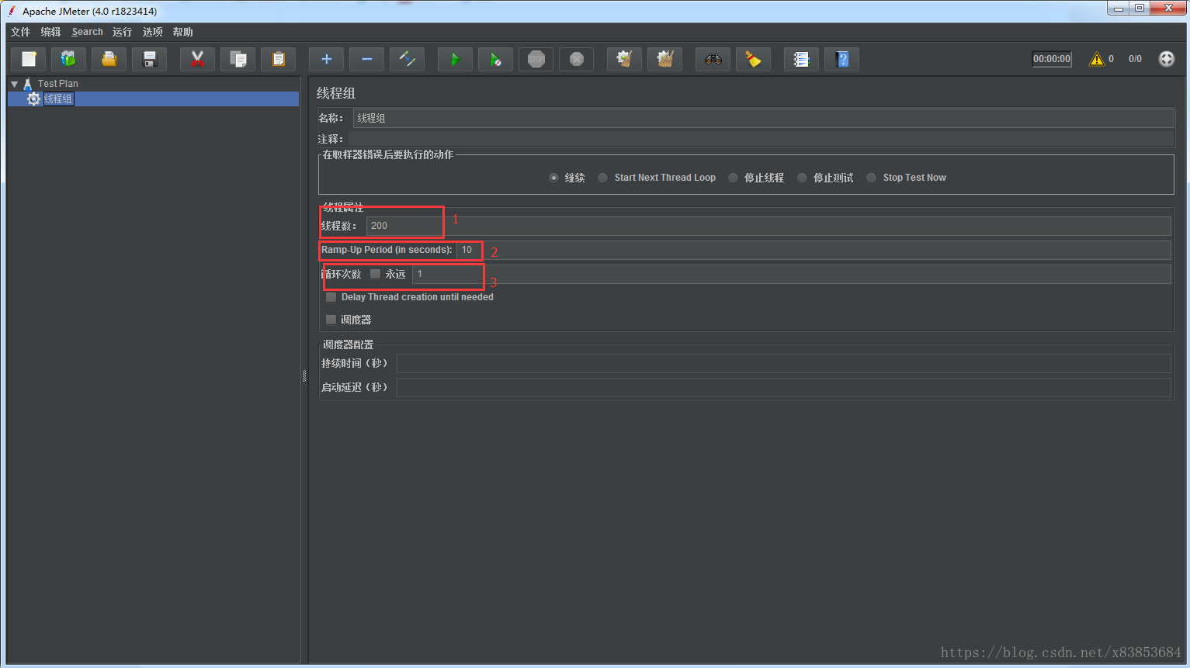Image resolution: width=1190 pixels, height=668 pixels.
Task: Click the split pane divider handle
Action: pos(304,376)
